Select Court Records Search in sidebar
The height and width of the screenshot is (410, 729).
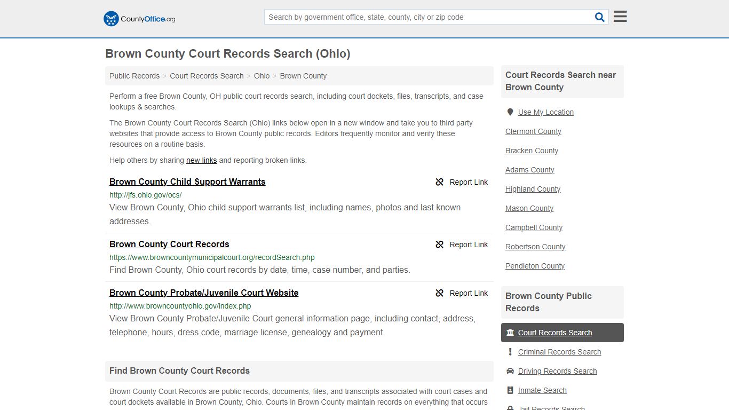[562, 333]
